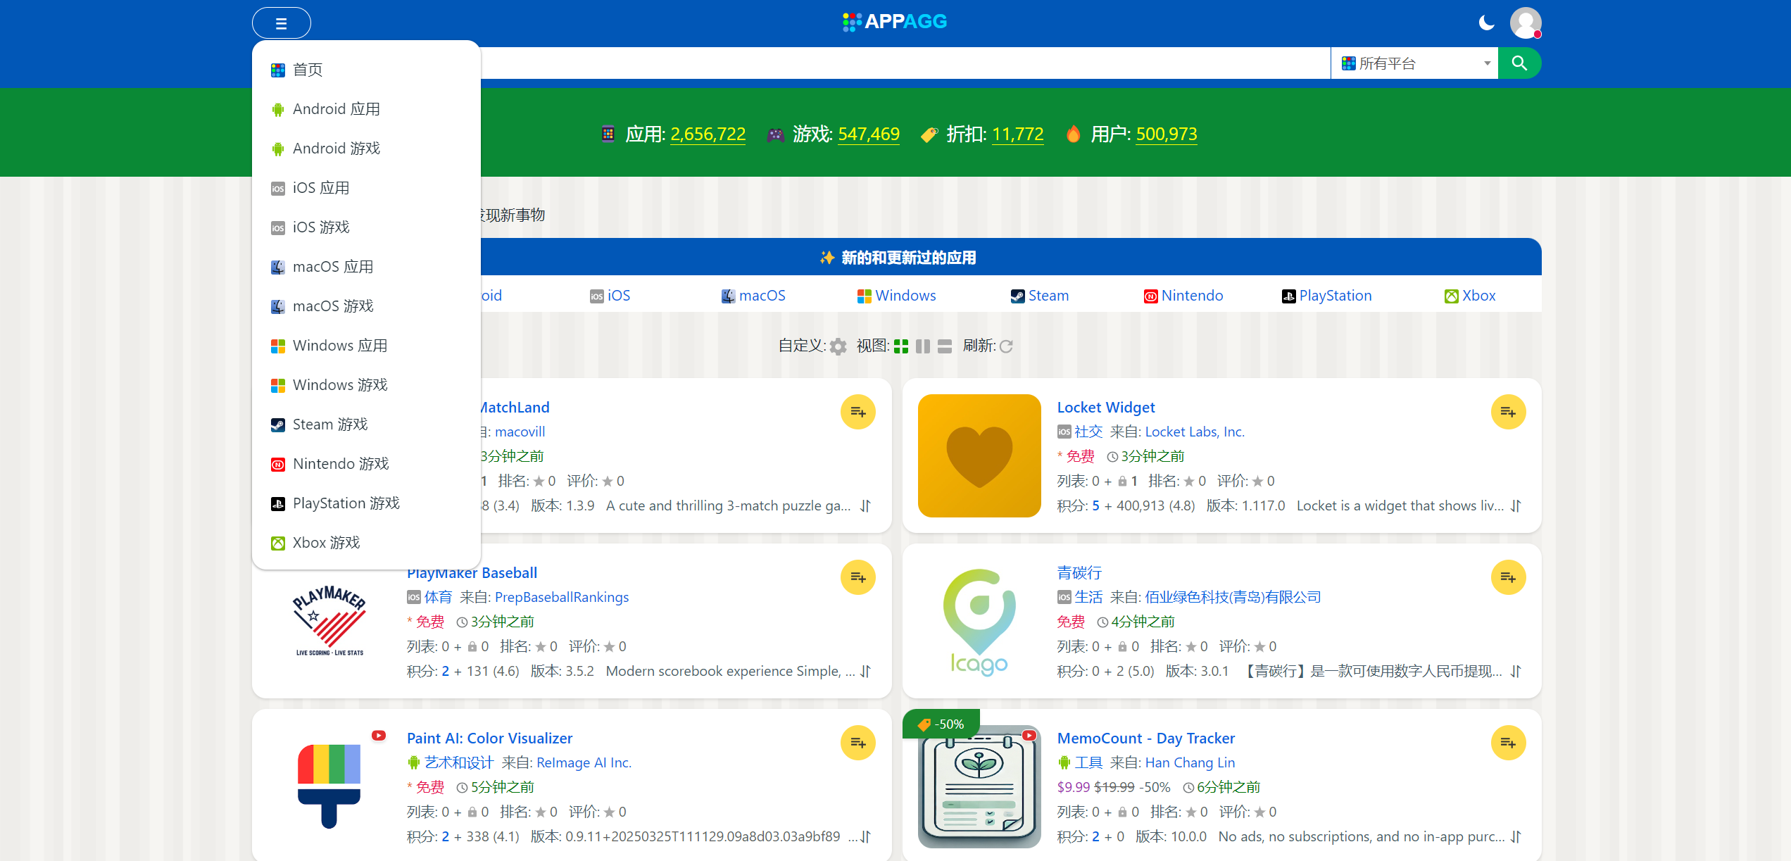
Task: Switch to two-column view layout
Action: [923, 346]
